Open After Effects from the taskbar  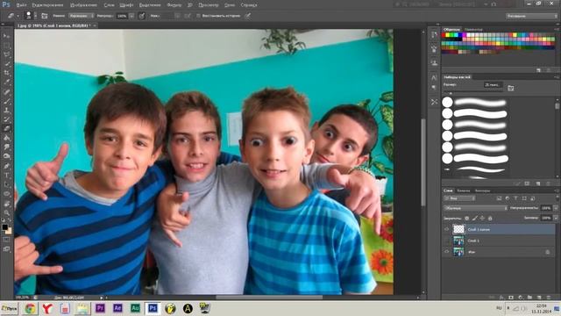click(x=117, y=308)
